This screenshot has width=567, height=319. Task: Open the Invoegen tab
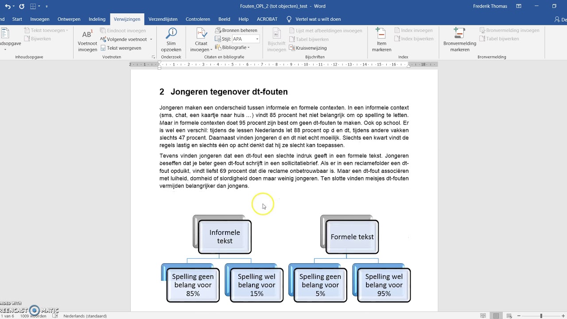(x=40, y=19)
